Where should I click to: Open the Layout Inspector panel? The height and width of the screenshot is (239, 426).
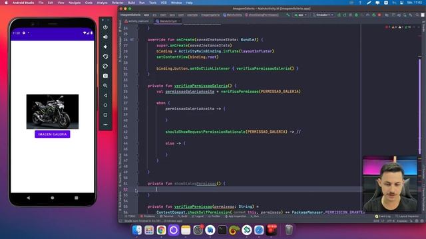point(407,216)
